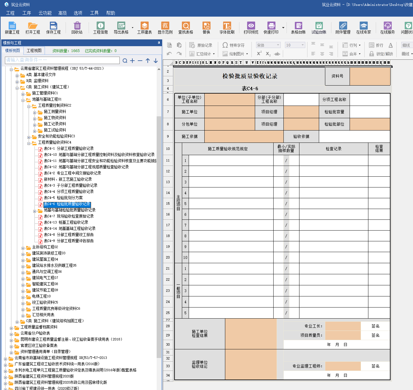Click the 新建工程 toolbar icon
413x390 pixels.
12,28
